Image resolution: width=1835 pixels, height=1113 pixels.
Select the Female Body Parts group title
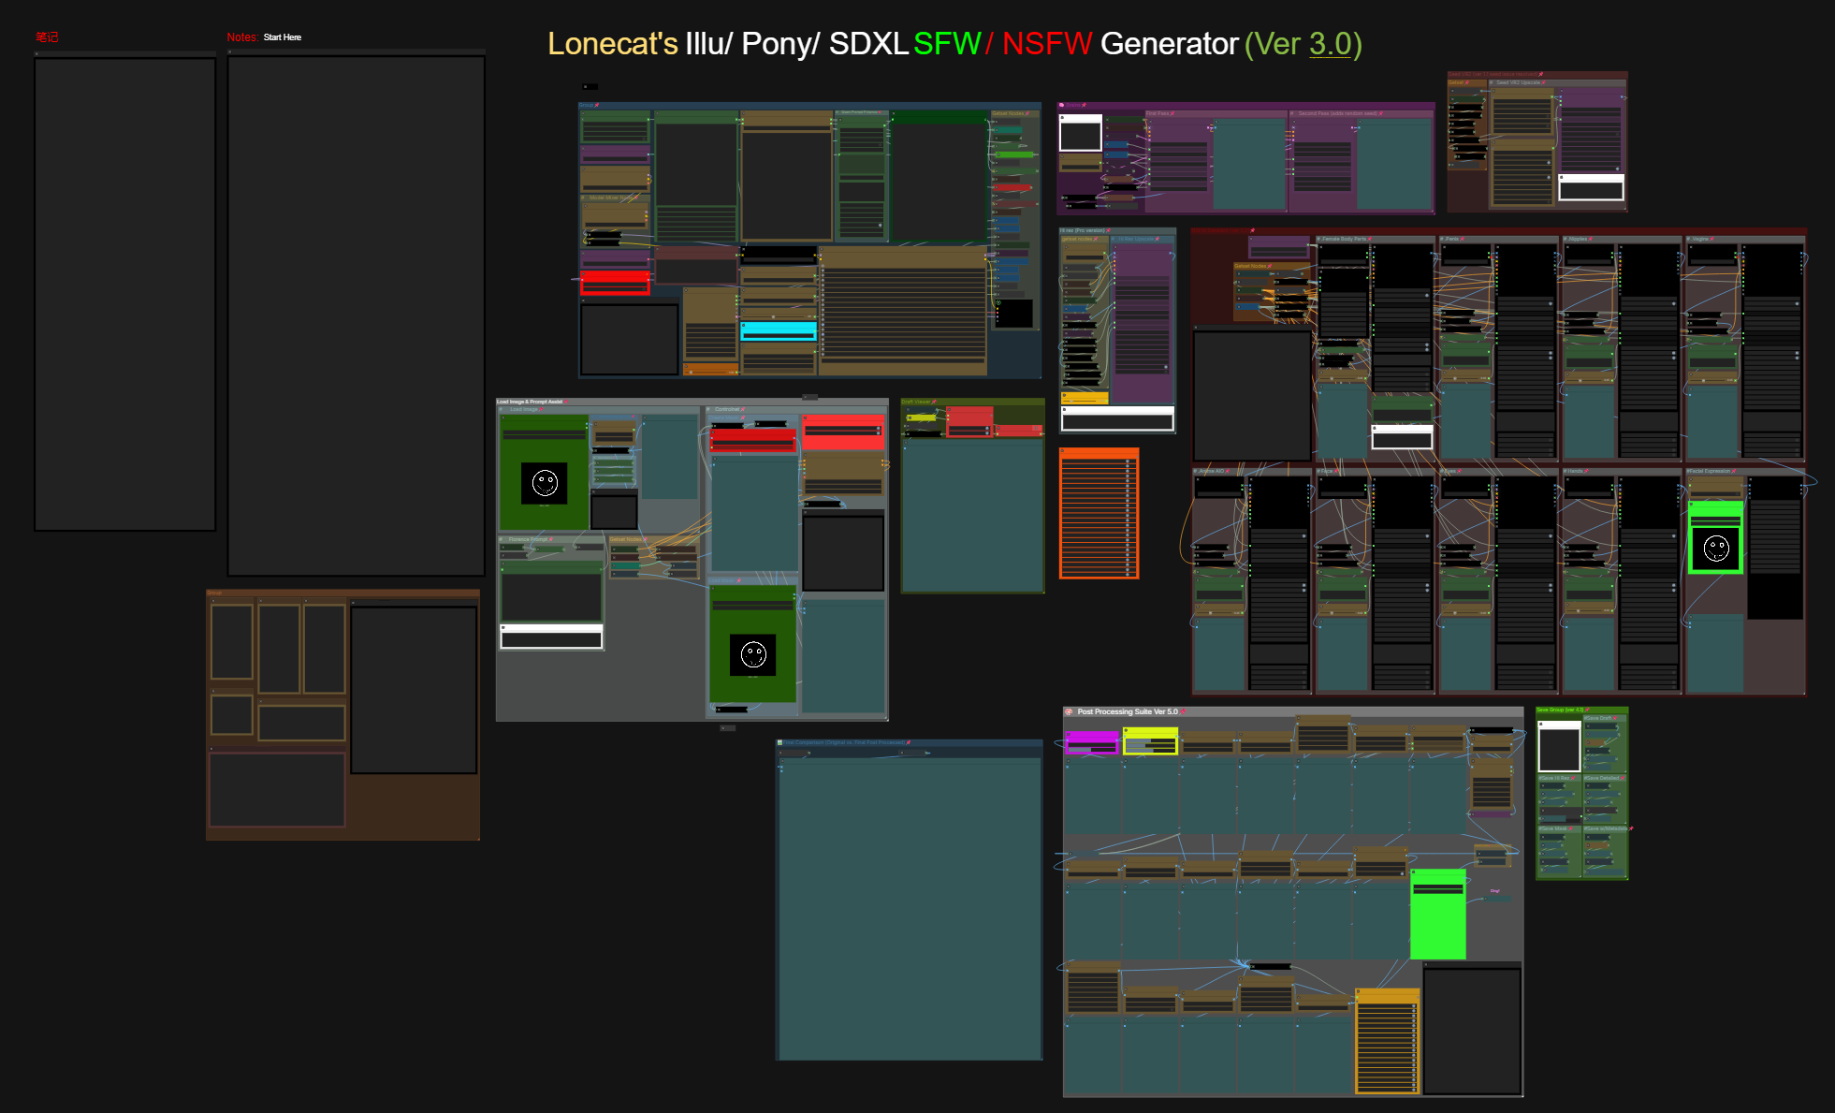coord(1343,239)
